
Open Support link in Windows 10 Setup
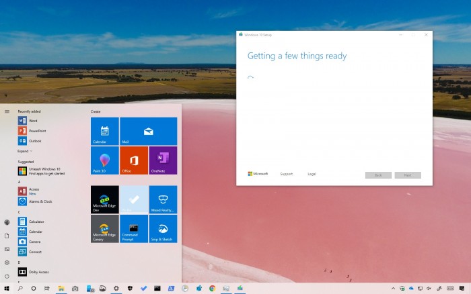286,174
